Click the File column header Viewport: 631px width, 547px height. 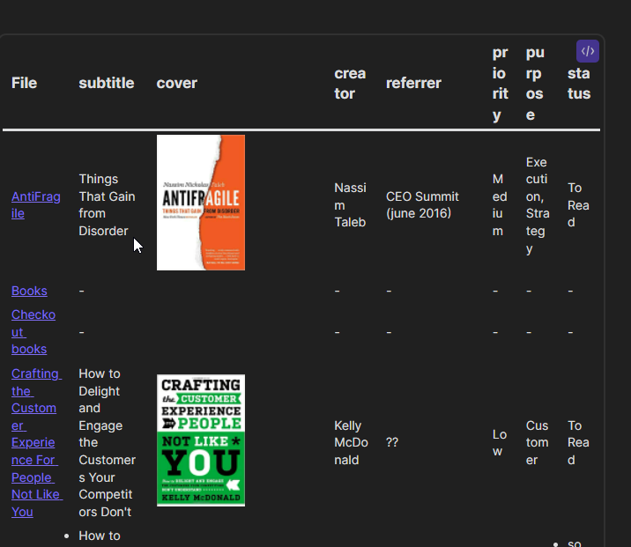click(x=24, y=84)
